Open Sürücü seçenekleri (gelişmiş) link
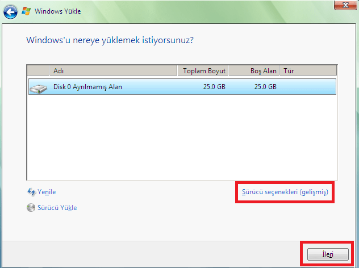Viewport: 359px width, 268px height. pyautogui.click(x=285, y=192)
